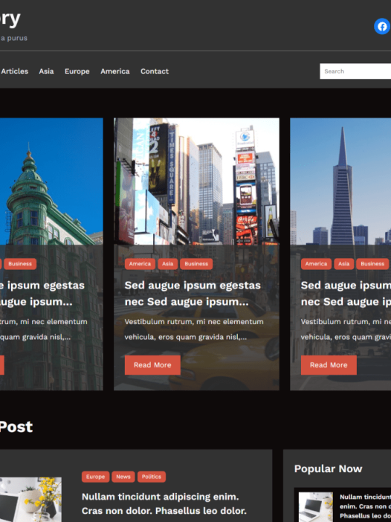The width and height of the screenshot is (391, 522).
Task: Select the Politics tag in latest post
Action: pos(152,477)
